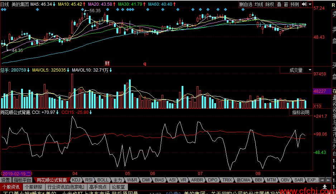Click the MA30: 41.79 label
The width and height of the screenshot is (336, 194).
[x=130, y=4]
